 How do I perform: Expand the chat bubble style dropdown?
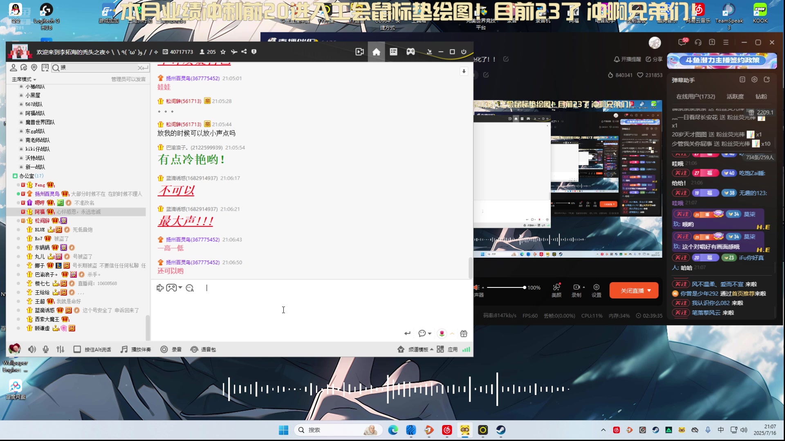tap(430, 334)
